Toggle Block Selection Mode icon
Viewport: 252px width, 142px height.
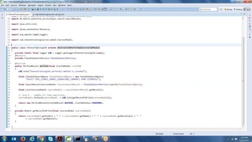pos(111,9)
